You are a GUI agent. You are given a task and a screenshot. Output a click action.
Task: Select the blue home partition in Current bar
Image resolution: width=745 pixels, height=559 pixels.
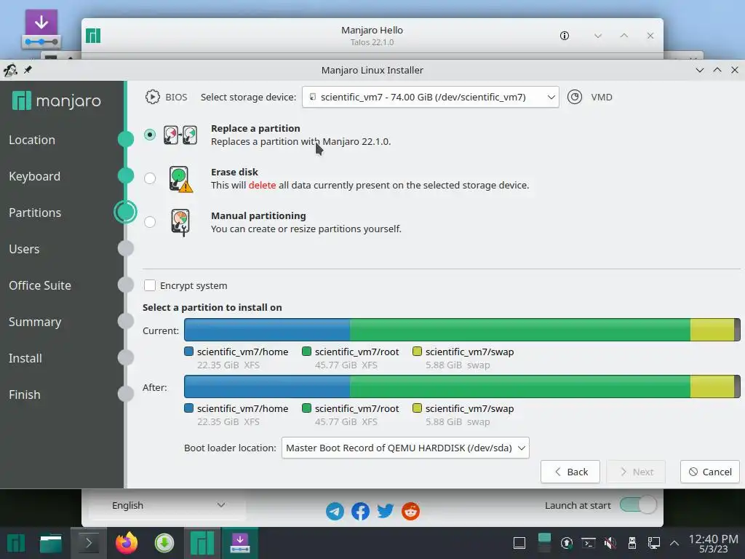click(267, 330)
